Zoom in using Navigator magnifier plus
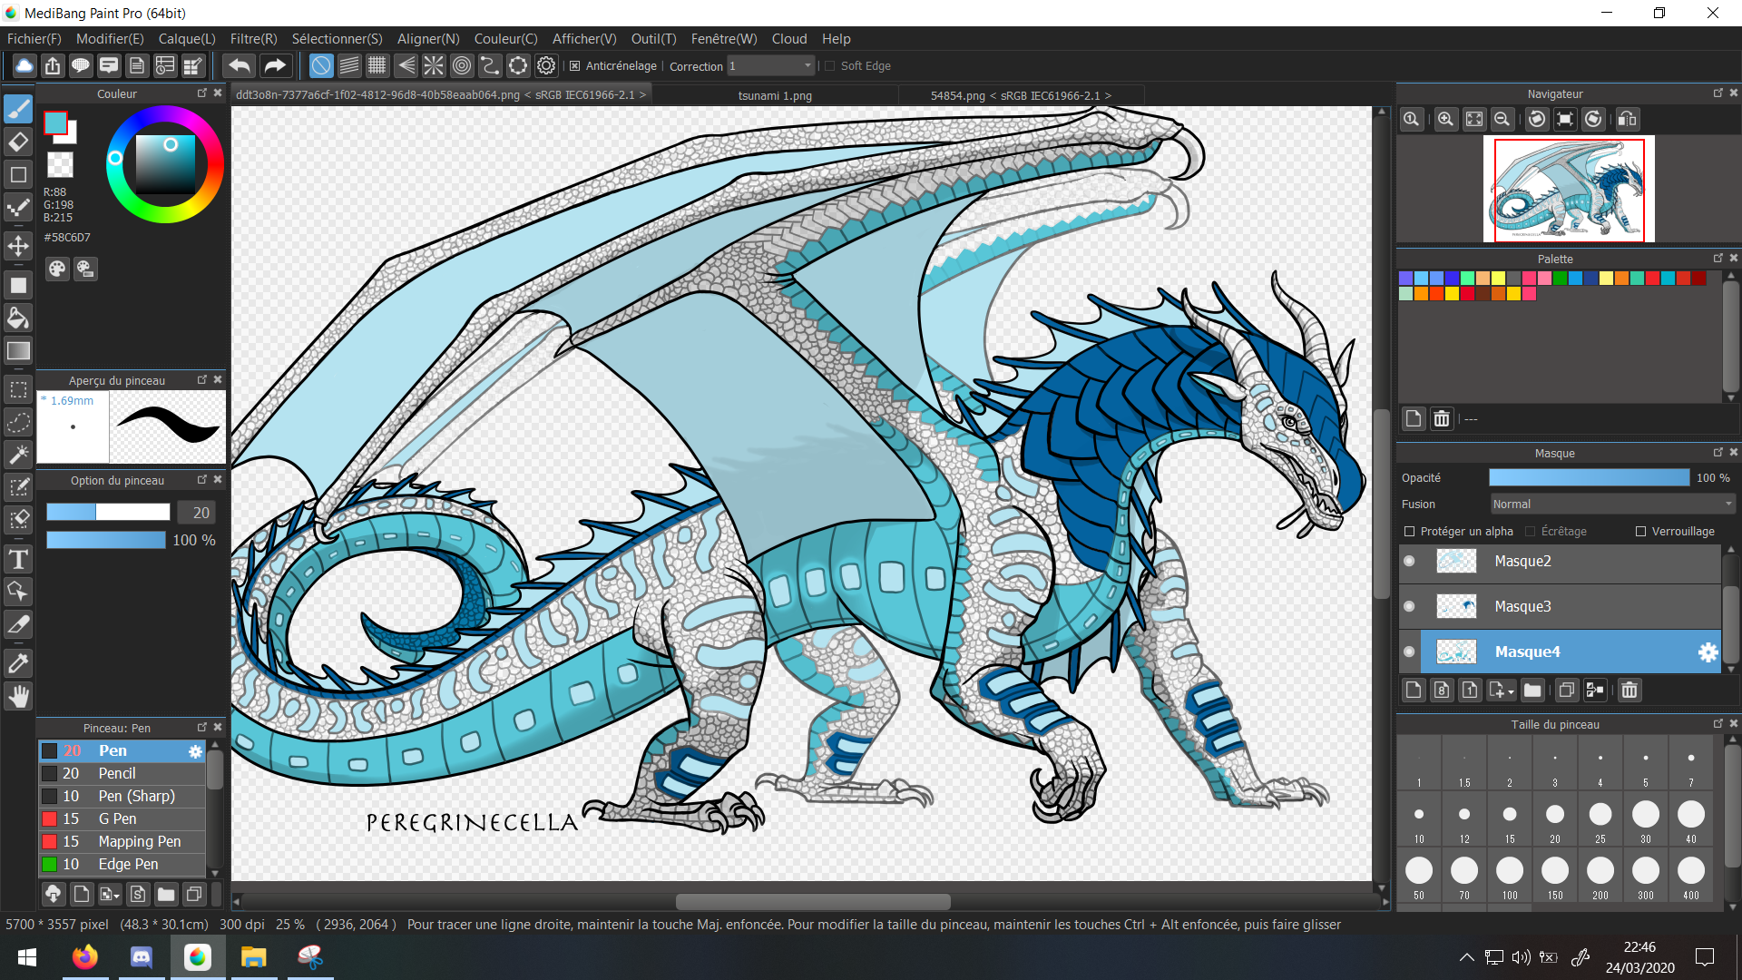Screen dimensions: 1742x980 1445,119
